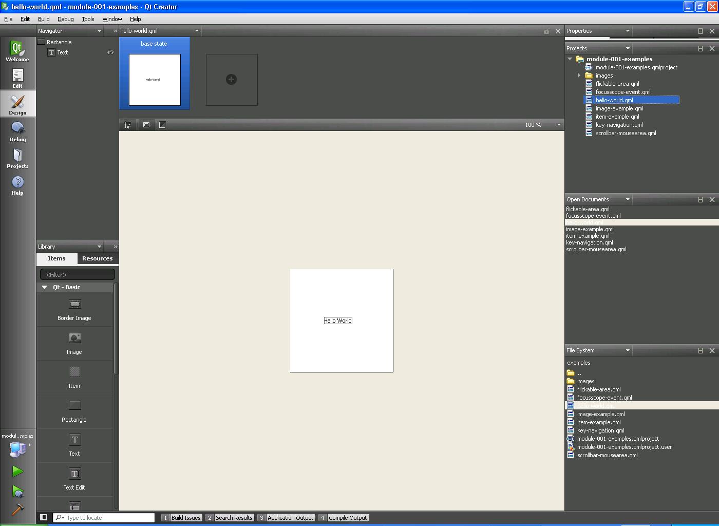
Task: Open the Help mode
Action: click(17, 185)
